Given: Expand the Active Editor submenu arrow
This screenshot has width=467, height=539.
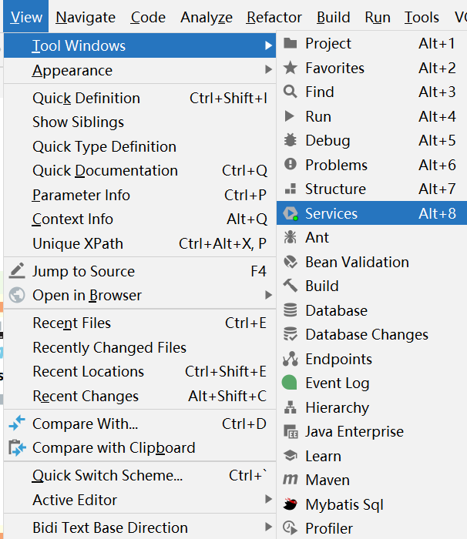Looking at the screenshot, I should pyautogui.click(x=268, y=500).
